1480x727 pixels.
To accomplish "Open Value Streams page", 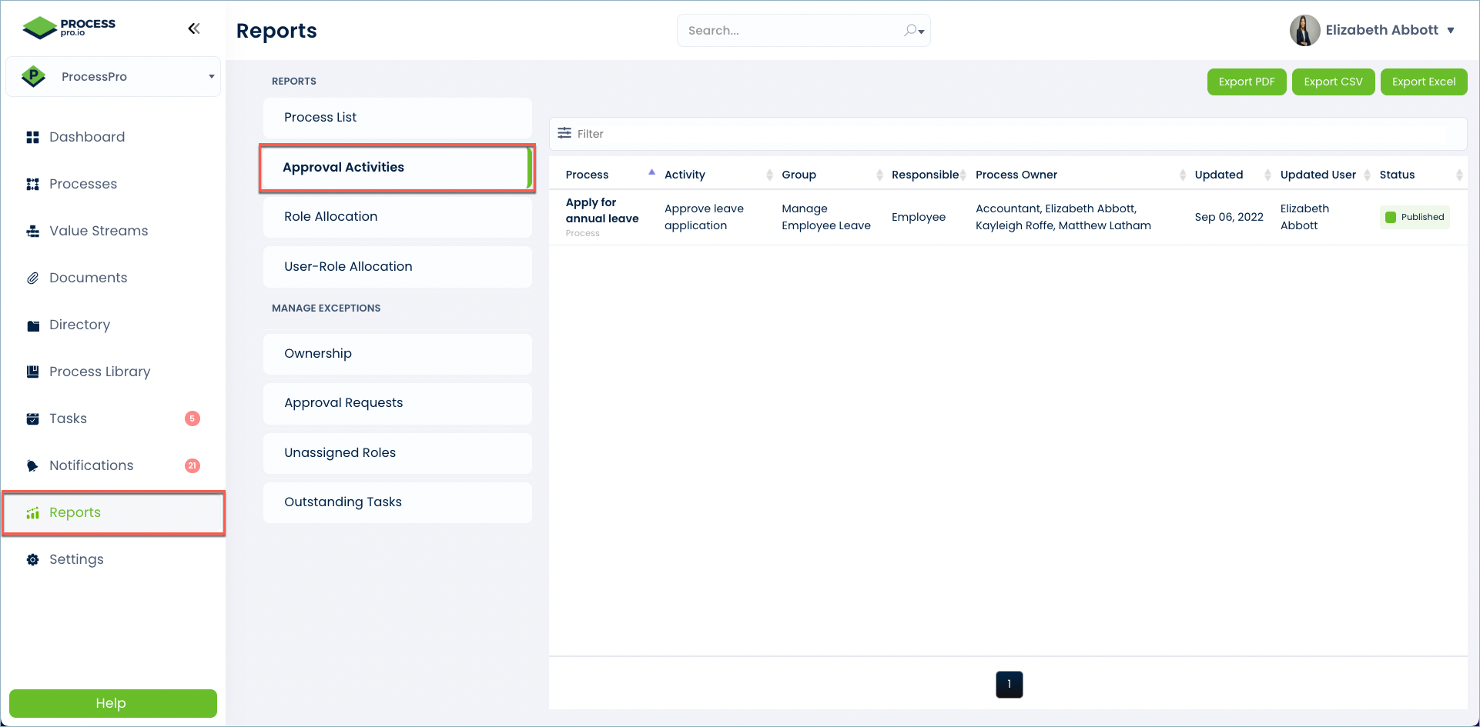I will point(99,231).
